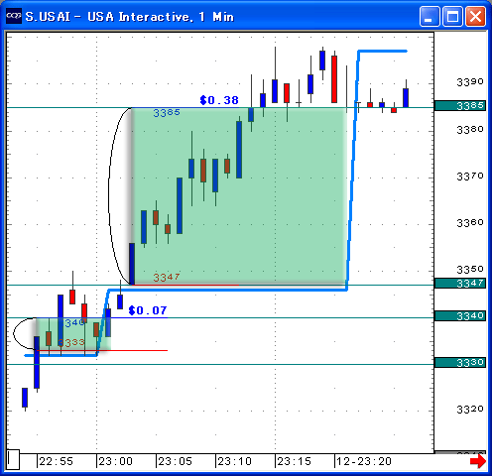
Task: Click the 22:55 time axis label
Action: [x=56, y=461]
